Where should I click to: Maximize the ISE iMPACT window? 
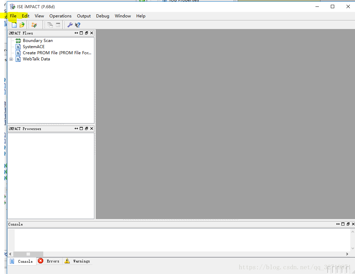click(x=333, y=6)
